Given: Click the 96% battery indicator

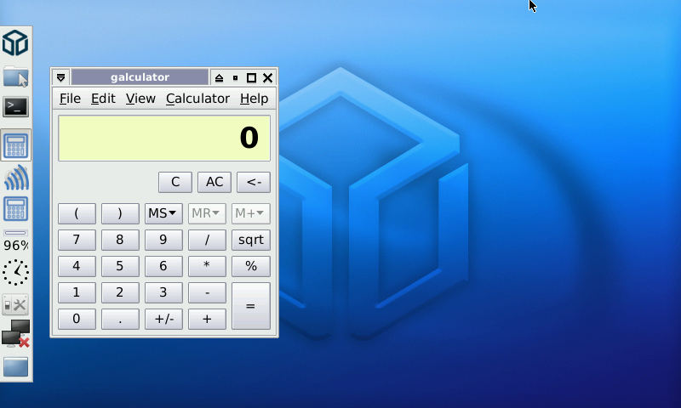Looking at the screenshot, I should 15,241.
